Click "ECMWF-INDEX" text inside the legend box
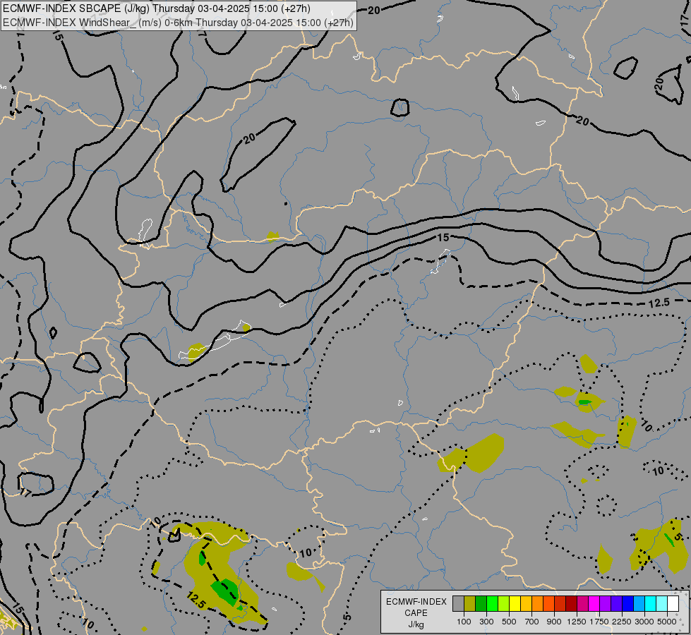Image resolution: width=691 pixels, height=635 pixels. (x=416, y=602)
